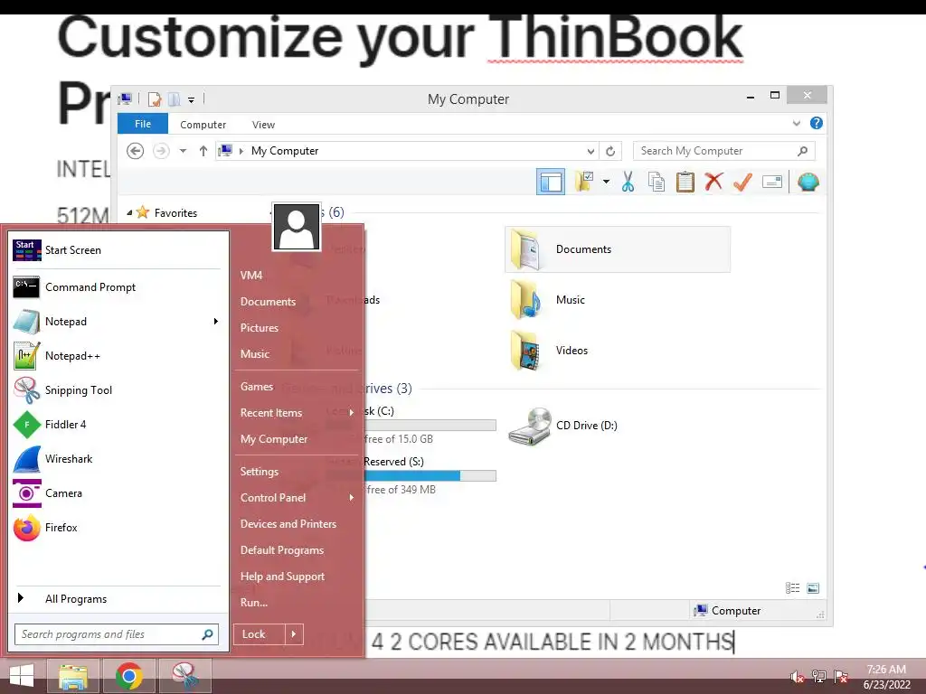Viewport: 926px width, 694px height.
Task: Click the Lock button
Action: point(260,634)
